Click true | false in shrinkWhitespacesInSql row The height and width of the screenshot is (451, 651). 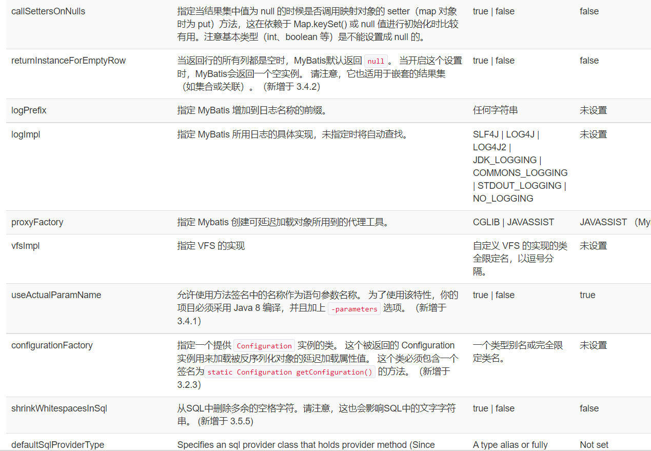pyautogui.click(x=494, y=408)
